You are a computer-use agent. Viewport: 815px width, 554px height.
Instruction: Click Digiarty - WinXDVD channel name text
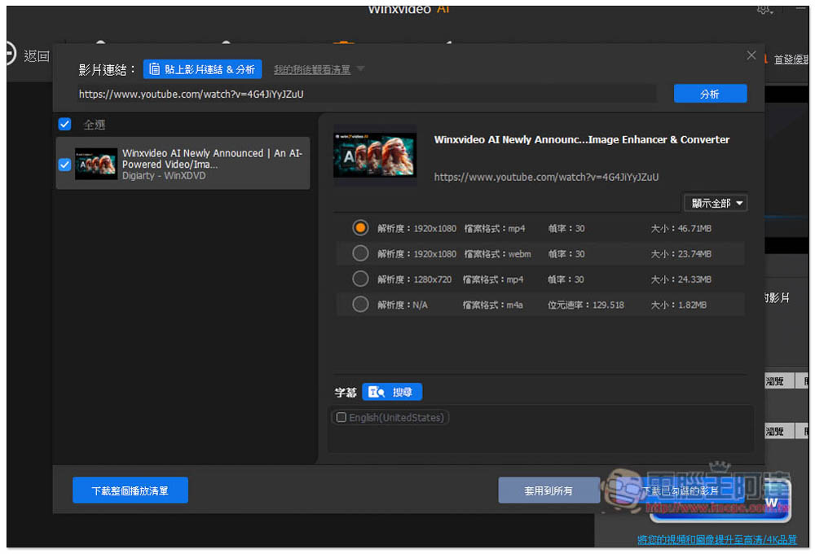point(164,176)
